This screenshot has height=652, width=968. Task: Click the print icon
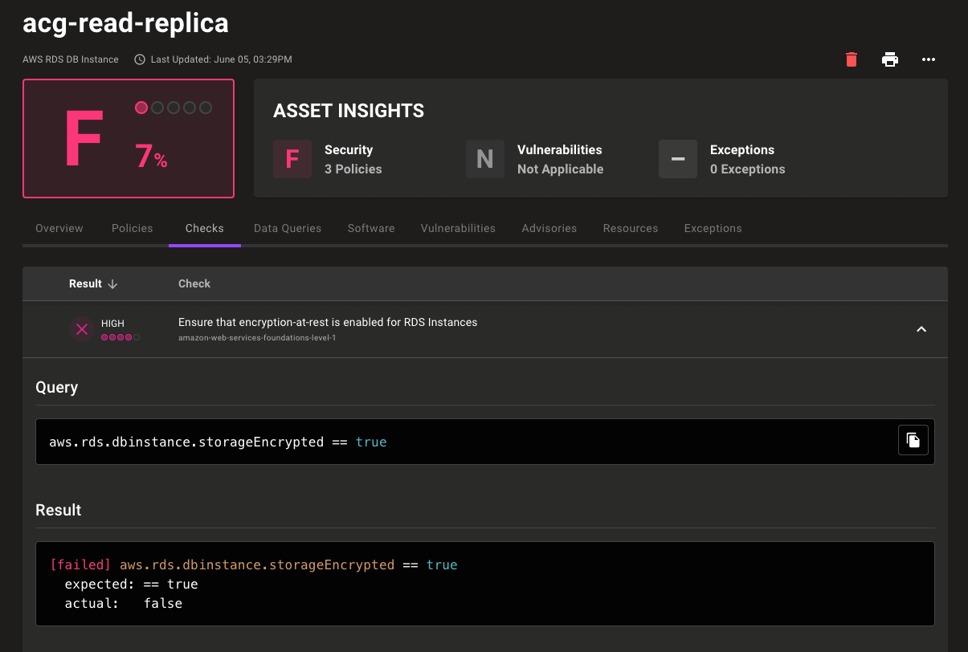[889, 59]
